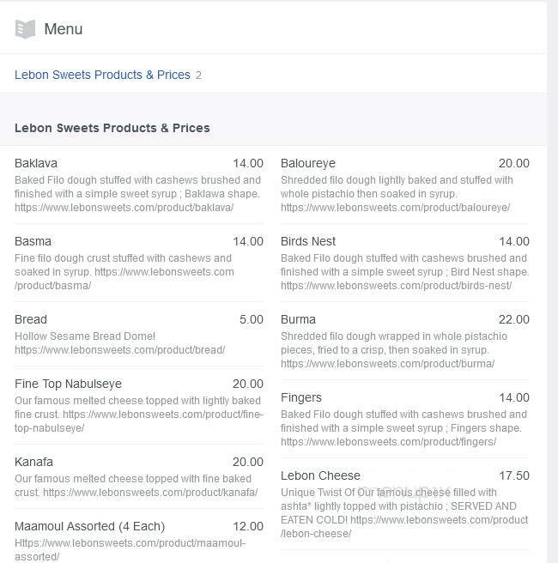Click the Menu heading text
The height and width of the screenshot is (563, 558).
tap(64, 29)
